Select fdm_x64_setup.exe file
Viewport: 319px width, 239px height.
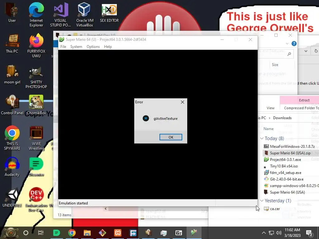pos(282,172)
